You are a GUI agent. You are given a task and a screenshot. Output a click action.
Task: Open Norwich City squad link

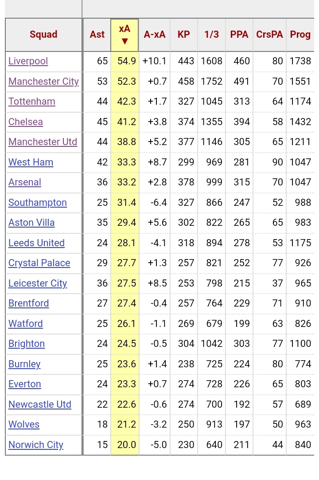(x=36, y=445)
